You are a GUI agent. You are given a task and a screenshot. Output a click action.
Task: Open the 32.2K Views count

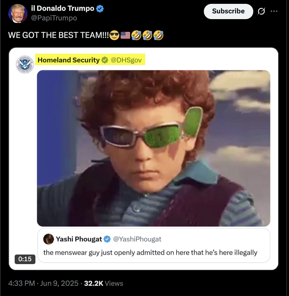(x=103, y=283)
